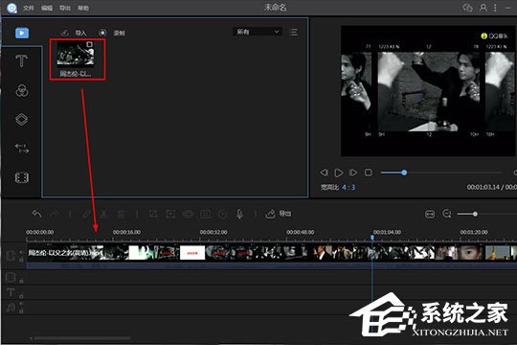Fit the timeline to window icon

(x=430, y=214)
